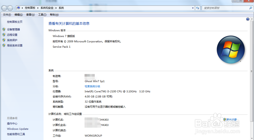Click the computer icon in address bar
Viewport: 254px width, 140px height.
(x=19, y=8)
